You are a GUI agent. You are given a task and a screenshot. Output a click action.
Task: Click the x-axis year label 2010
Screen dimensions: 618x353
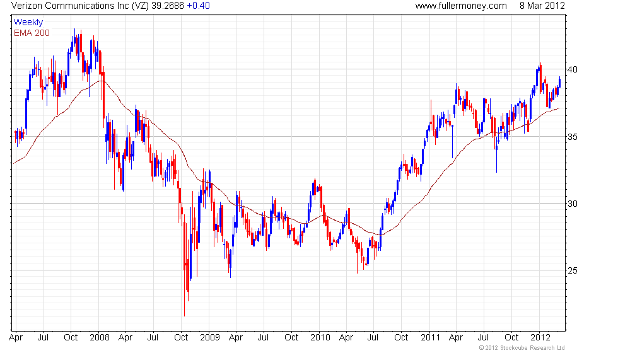pyautogui.click(x=320, y=338)
